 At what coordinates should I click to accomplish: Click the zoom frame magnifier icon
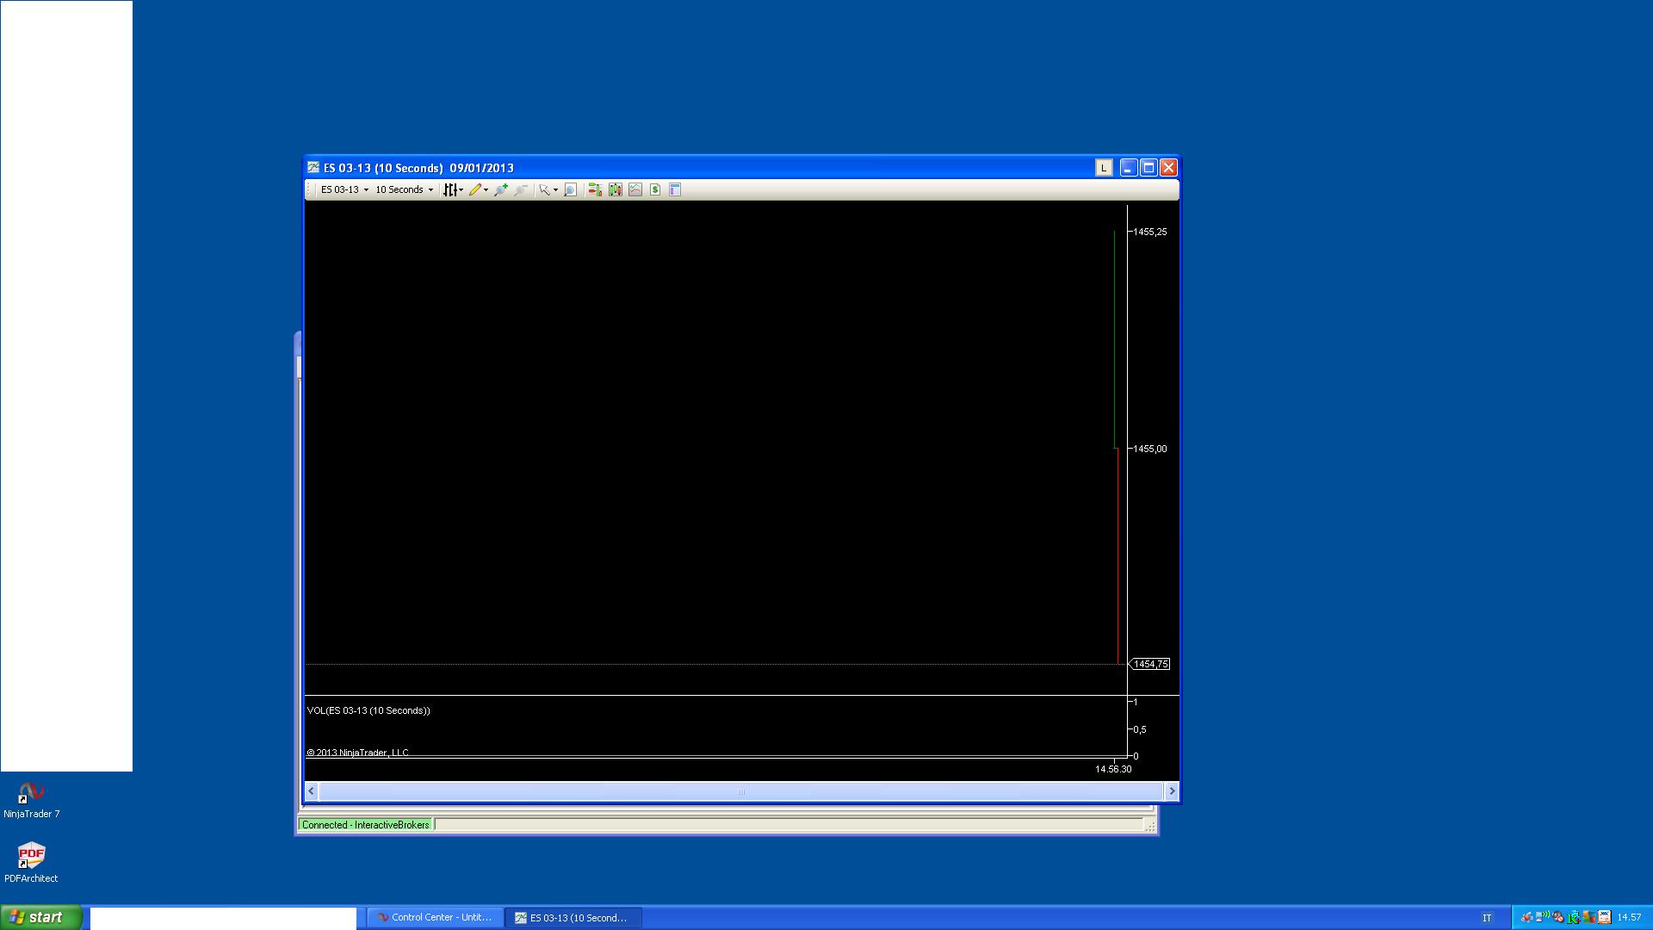570,189
